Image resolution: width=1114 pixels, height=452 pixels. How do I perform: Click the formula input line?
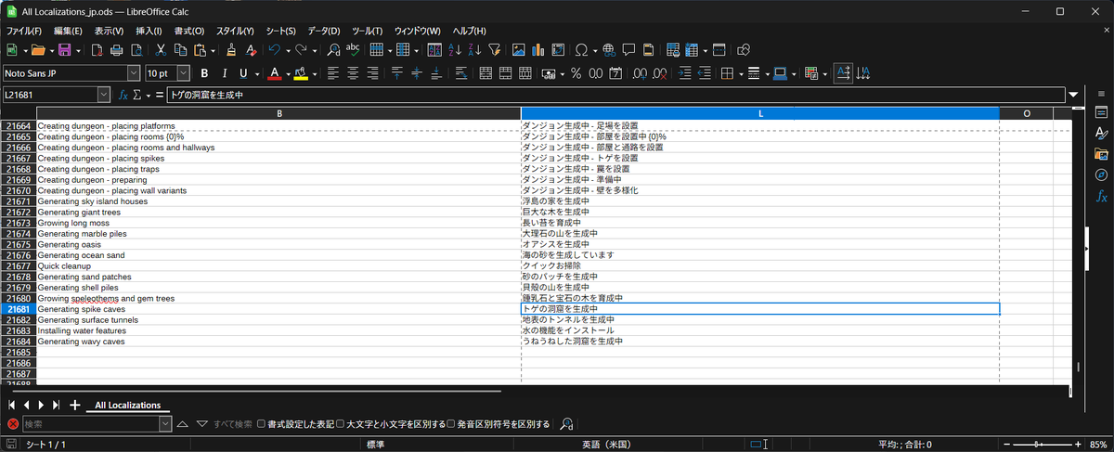coord(615,95)
